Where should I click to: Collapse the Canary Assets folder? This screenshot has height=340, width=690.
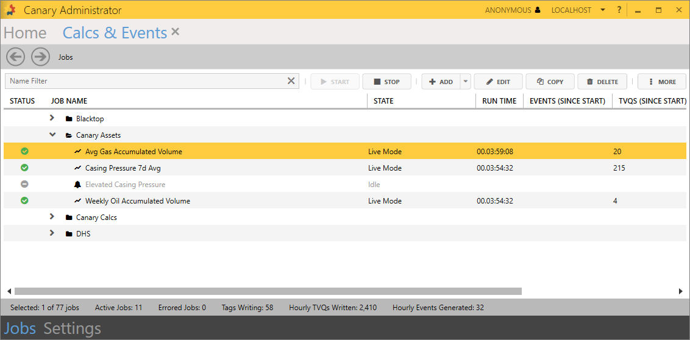click(52, 135)
